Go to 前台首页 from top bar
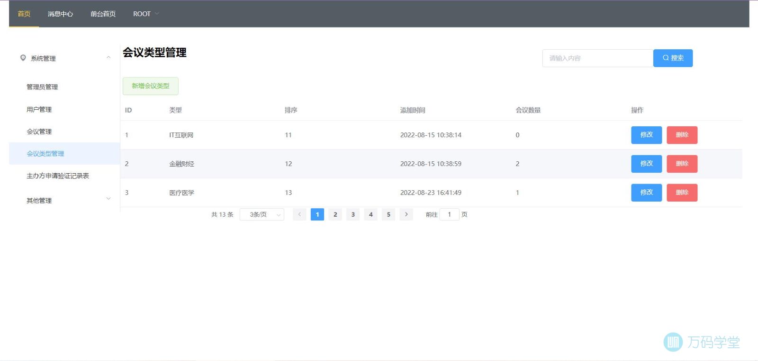The width and height of the screenshot is (758, 361). click(103, 14)
